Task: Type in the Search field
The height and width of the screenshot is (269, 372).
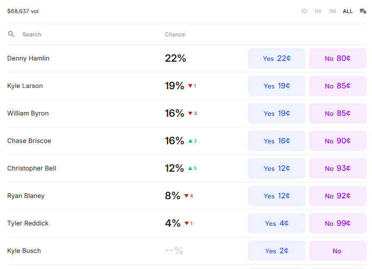Action: [x=85, y=34]
